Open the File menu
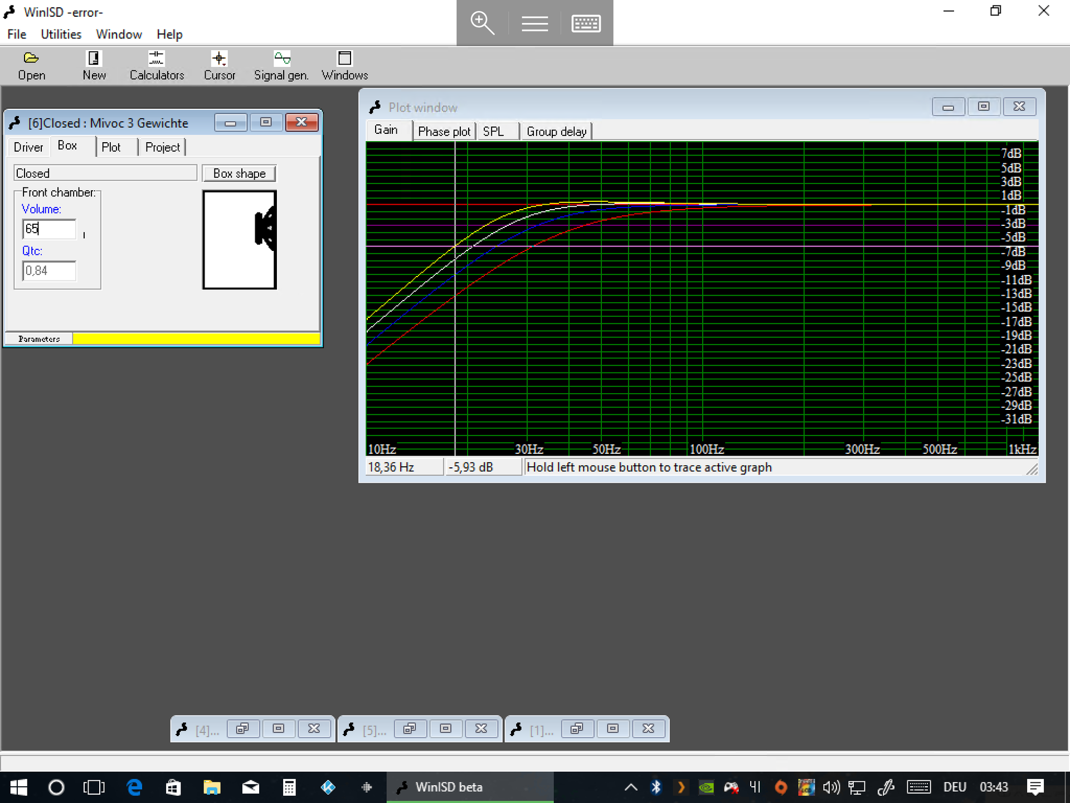The height and width of the screenshot is (803, 1070). [x=17, y=34]
